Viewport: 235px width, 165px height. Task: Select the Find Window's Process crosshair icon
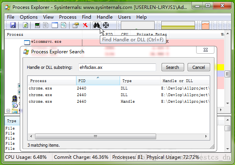(x=106, y=25)
